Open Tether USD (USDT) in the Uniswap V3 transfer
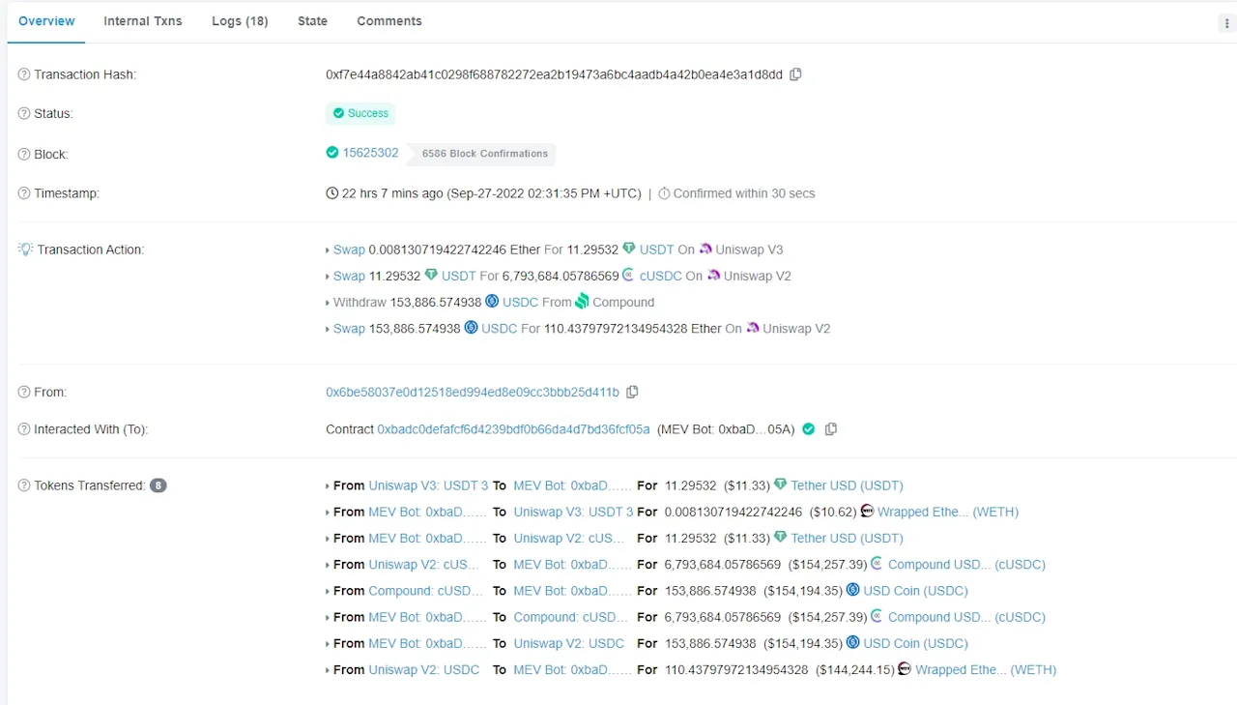 click(848, 485)
